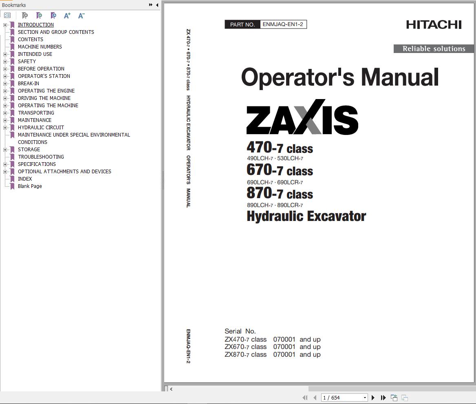The width and height of the screenshot is (476, 404).
Task: Go to OPERATING THE ENGINE bookmark
Action: (x=46, y=91)
